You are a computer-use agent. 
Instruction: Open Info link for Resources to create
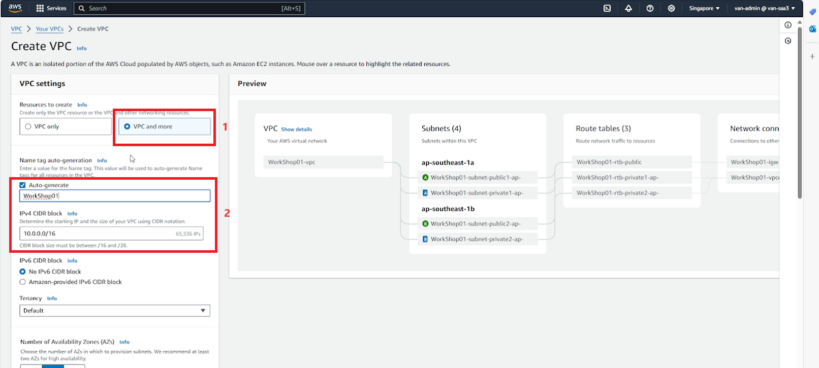[x=82, y=105]
